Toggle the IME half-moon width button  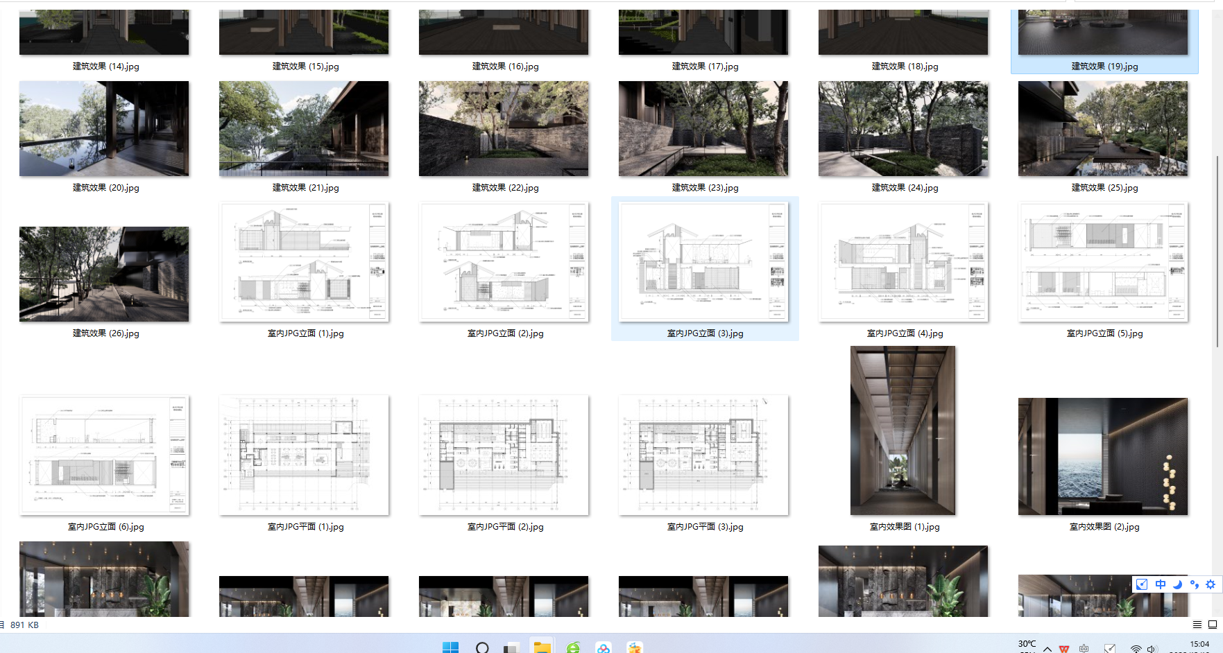tap(1177, 584)
